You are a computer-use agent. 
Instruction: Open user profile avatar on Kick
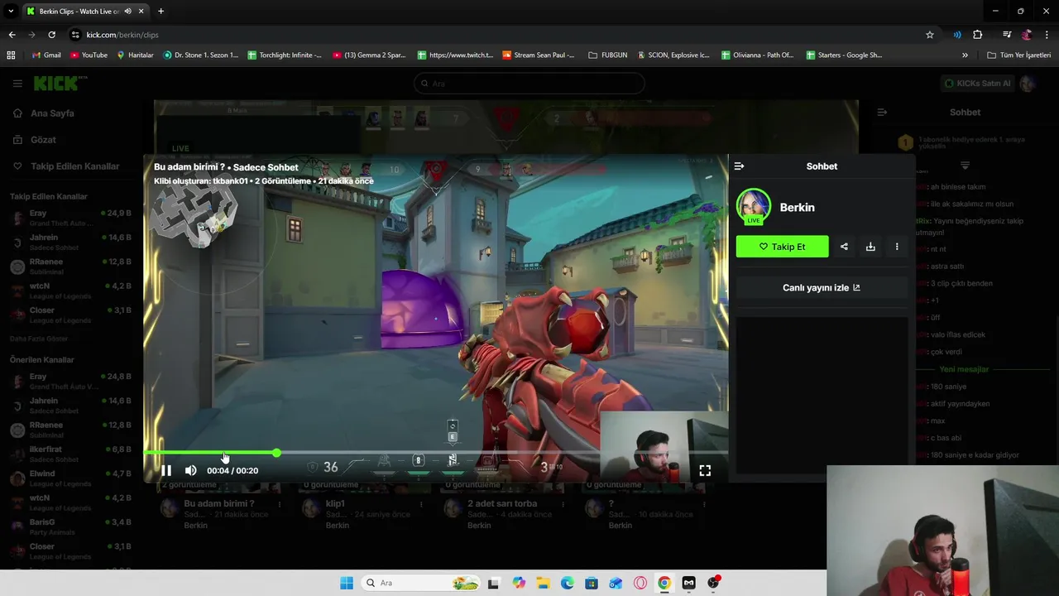(x=1028, y=83)
